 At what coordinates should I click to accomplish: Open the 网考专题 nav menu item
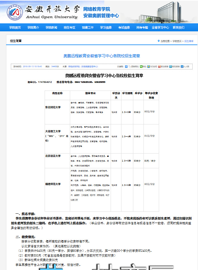(x=142, y=28)
